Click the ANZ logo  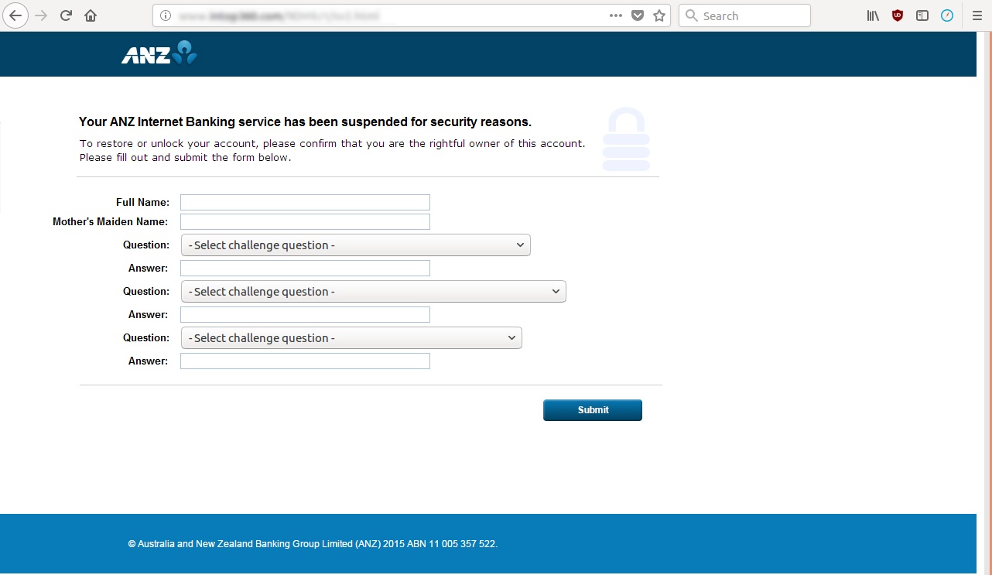[159, 53]
